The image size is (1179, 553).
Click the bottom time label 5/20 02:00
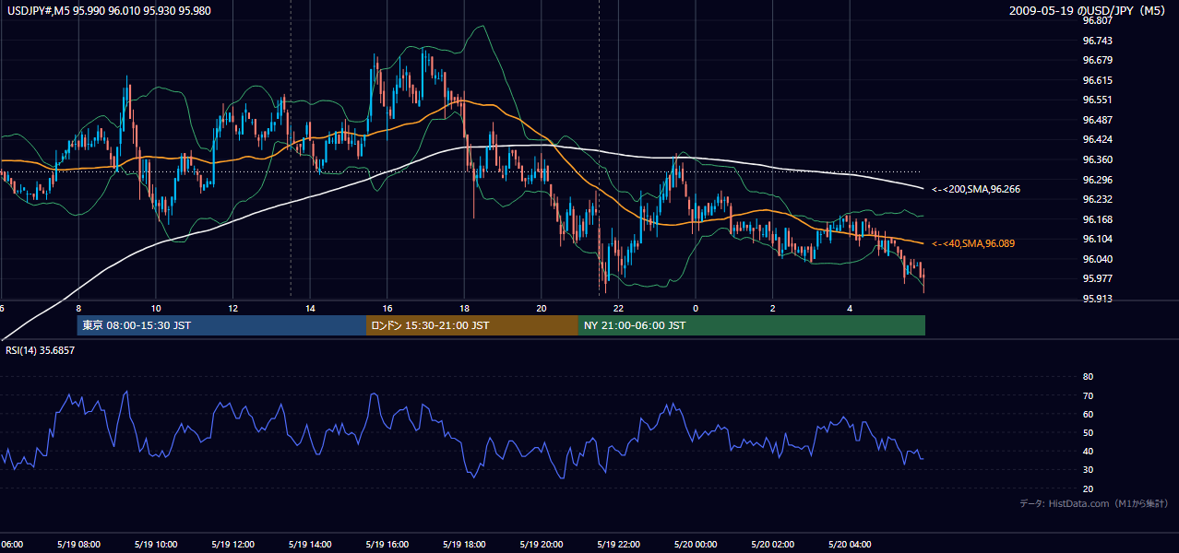[x=773, y=545]
